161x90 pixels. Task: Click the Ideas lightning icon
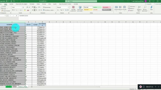[x=151, y=8]
